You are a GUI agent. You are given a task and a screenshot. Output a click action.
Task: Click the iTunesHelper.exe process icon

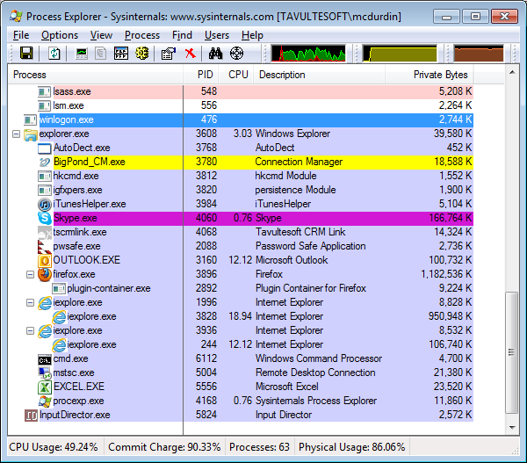45,204
